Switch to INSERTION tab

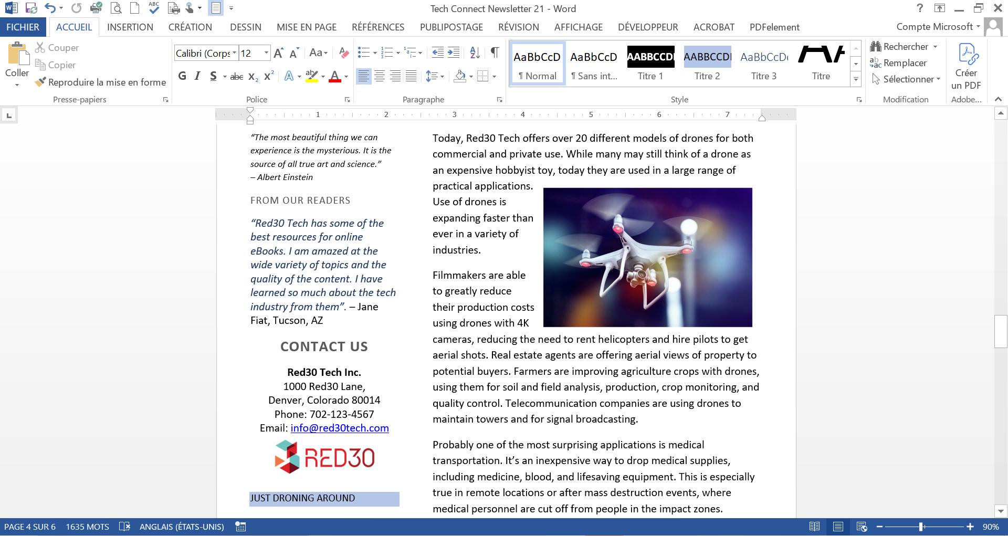[130, 27]
